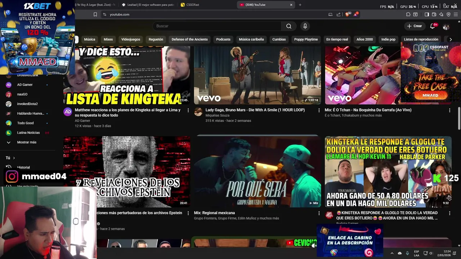Viewport: 461px width, 259px height.
Task: Open options menu for Mix Regional mexicana
Action: coord(319,213)
